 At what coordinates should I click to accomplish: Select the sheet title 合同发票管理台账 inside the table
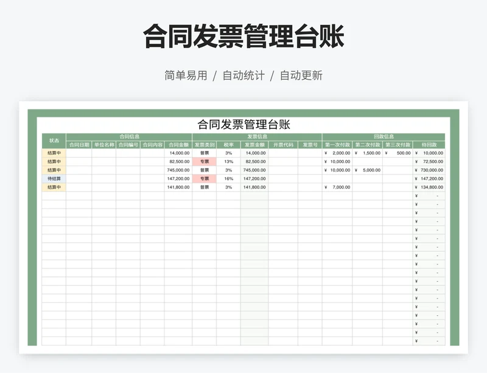coord(244,125)
